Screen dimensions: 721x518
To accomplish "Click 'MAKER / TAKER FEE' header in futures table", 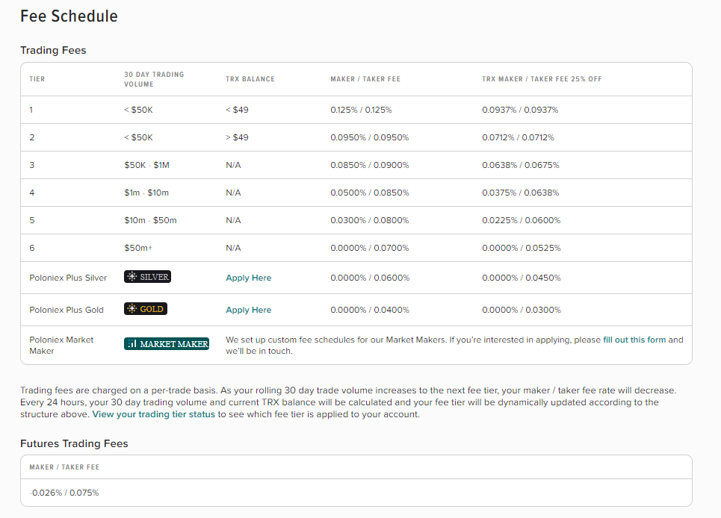I will point(64,467).
